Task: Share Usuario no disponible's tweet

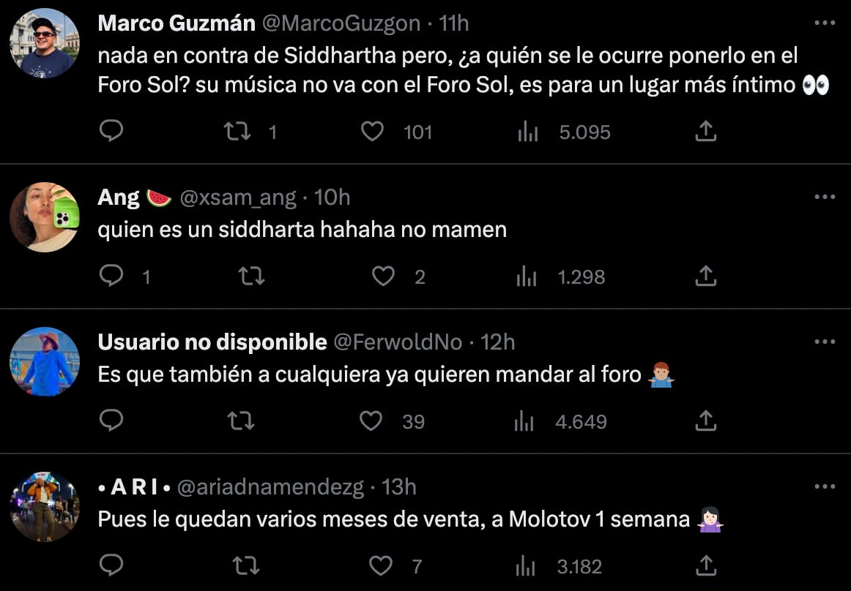Action: pyautogui.click(x=705, y=421)
